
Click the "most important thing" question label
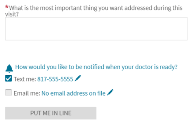95,8
